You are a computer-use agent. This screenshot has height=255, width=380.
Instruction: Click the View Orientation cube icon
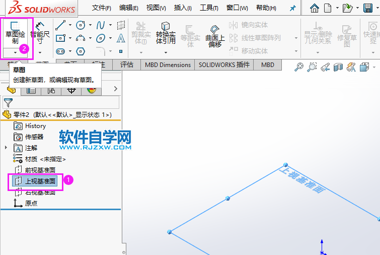[x=364, y=67]
